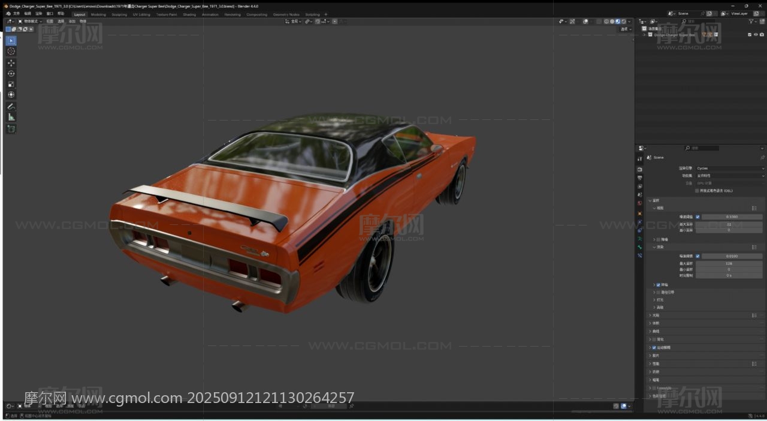
Task: Choose the Annotate tool
Action: pos(11,106)
